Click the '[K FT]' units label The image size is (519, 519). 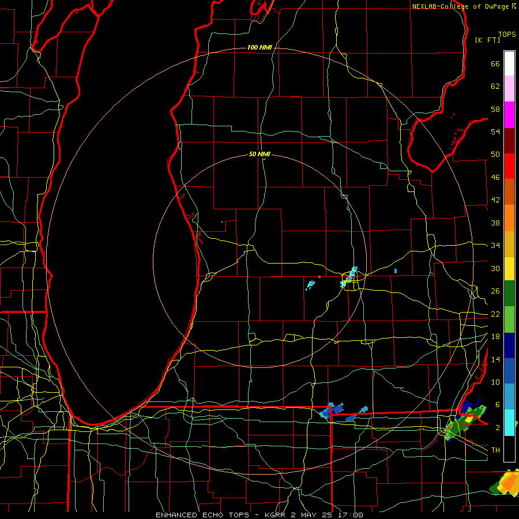[487, 40]
